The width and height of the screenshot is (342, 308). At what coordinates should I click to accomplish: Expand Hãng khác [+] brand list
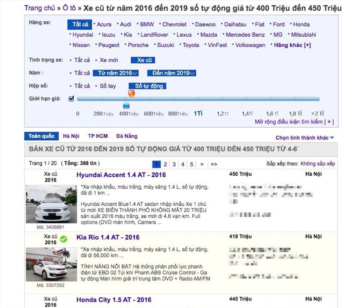point(292,45)
